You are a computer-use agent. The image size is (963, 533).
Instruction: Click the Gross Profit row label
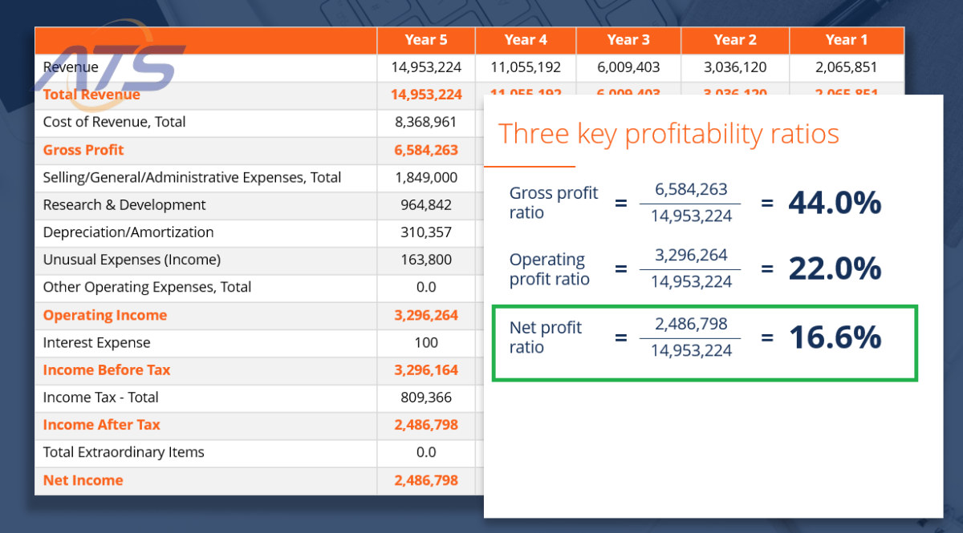(x=83, y=151)
